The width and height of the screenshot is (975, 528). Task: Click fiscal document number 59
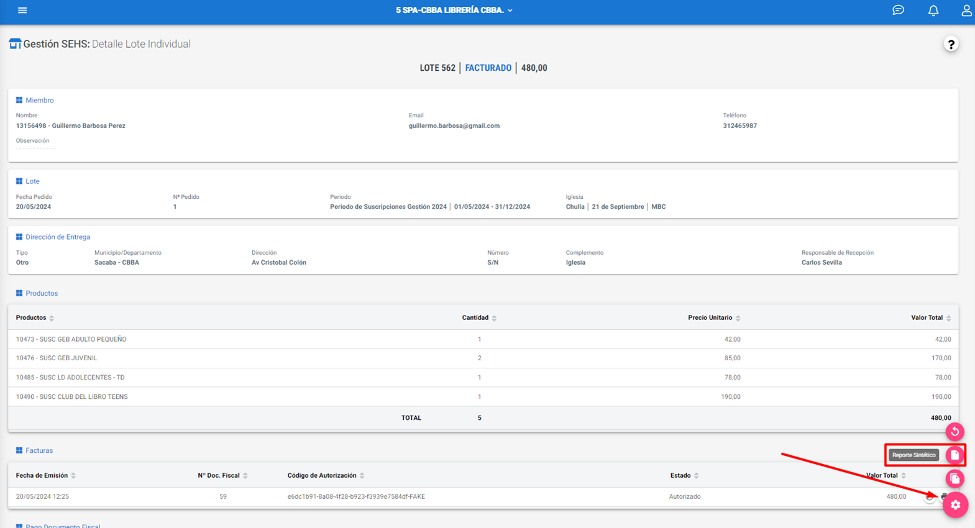222,496
